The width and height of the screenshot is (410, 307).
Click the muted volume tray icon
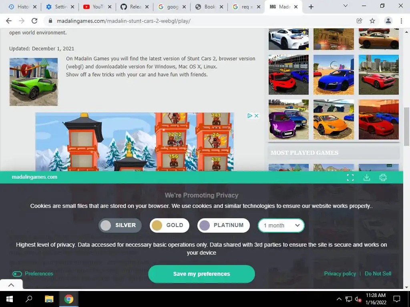[x=358, y=299]
